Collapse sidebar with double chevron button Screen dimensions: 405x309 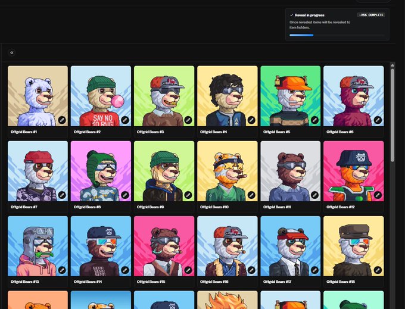tap(12, 52)
